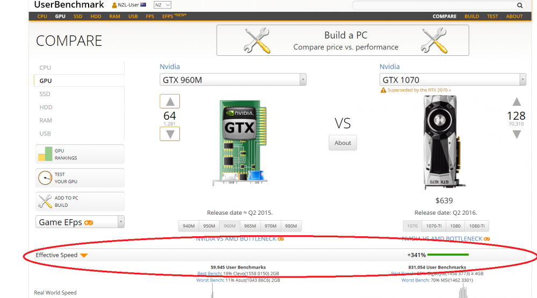The width and height of the screenshot is (537, 298).
Task: Open the UserBenchmark logo homepage link
Action: 69,5
